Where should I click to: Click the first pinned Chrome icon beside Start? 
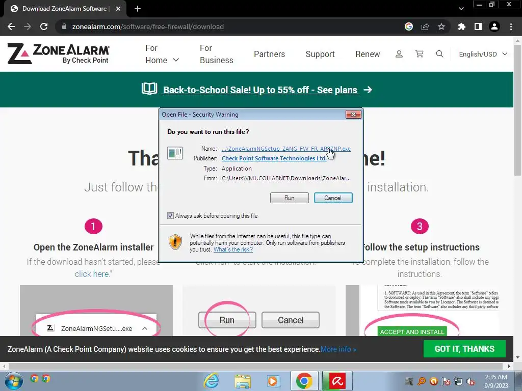[34, 378]
